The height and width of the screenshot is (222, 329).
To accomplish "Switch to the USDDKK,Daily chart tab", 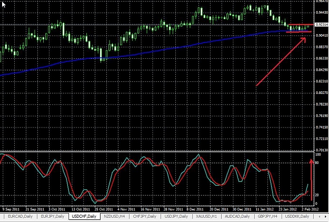I will (x=297, y=216).
